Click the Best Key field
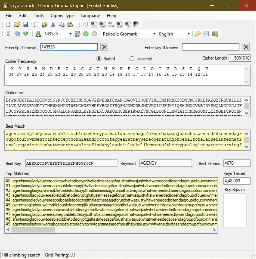 71,163
